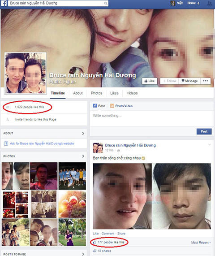Image resolution: width=215 pixels, height=256 pixels.
Task: Click the invite friends person icon
Action: [8, 119]
